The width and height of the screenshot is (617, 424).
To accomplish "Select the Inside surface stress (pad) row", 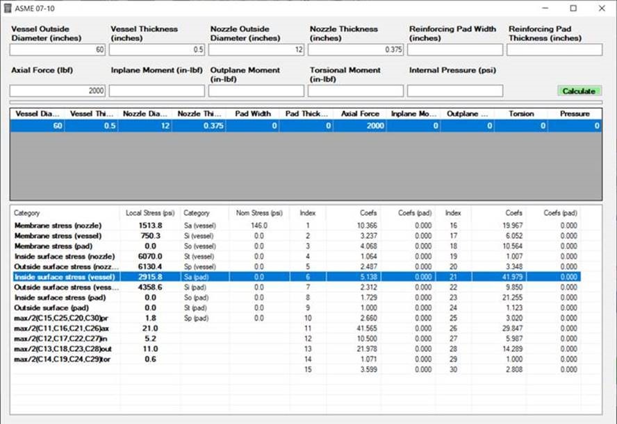I will pos(297,298).
